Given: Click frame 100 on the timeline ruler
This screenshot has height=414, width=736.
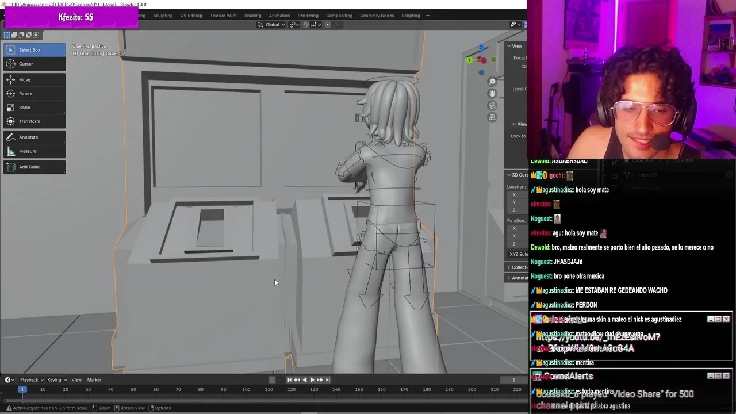Looking at the screenshot, I should [x=246, y=390].
